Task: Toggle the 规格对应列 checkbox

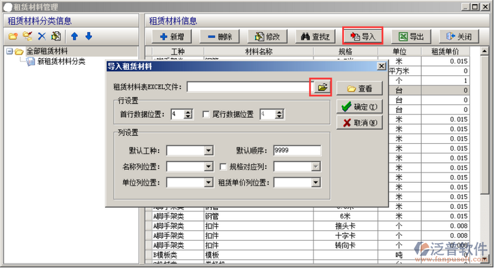Action: [x=224, y=167]
